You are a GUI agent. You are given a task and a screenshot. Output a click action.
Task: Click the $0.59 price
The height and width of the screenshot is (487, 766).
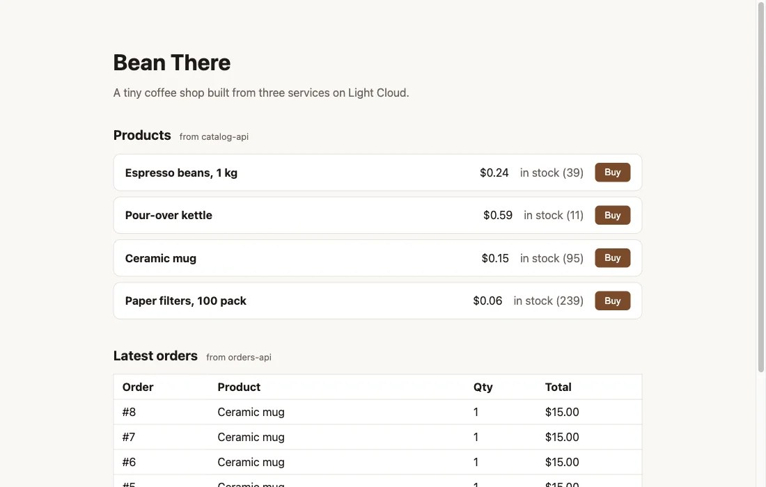coord(498,215)
